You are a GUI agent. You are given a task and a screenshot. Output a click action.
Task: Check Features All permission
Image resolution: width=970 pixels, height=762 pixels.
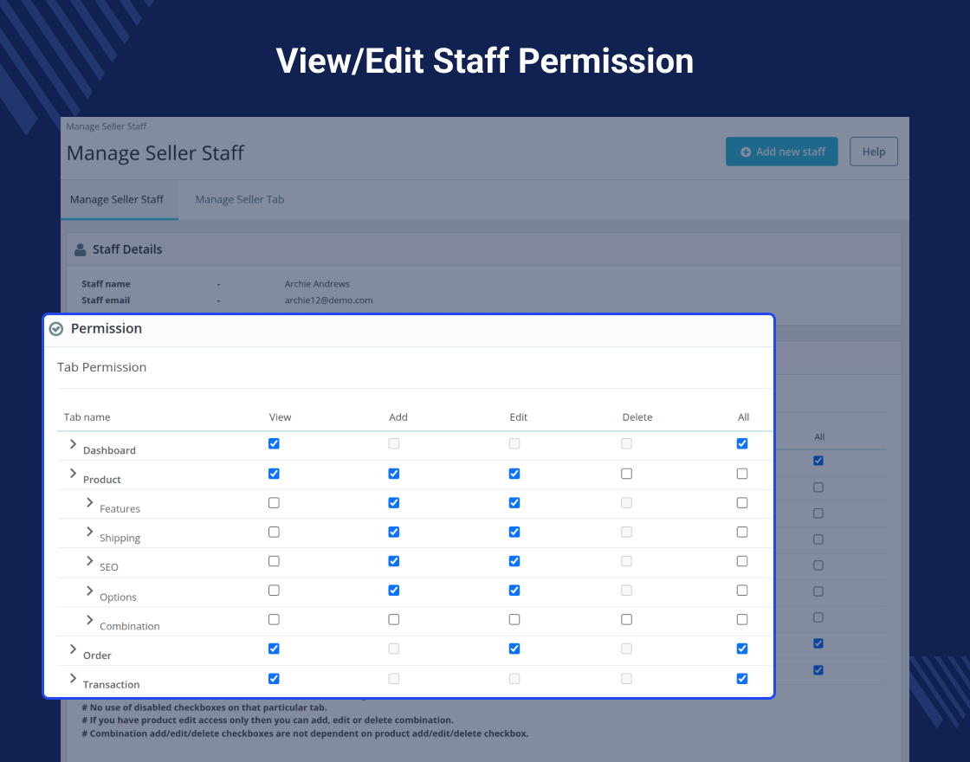point(742,503)
